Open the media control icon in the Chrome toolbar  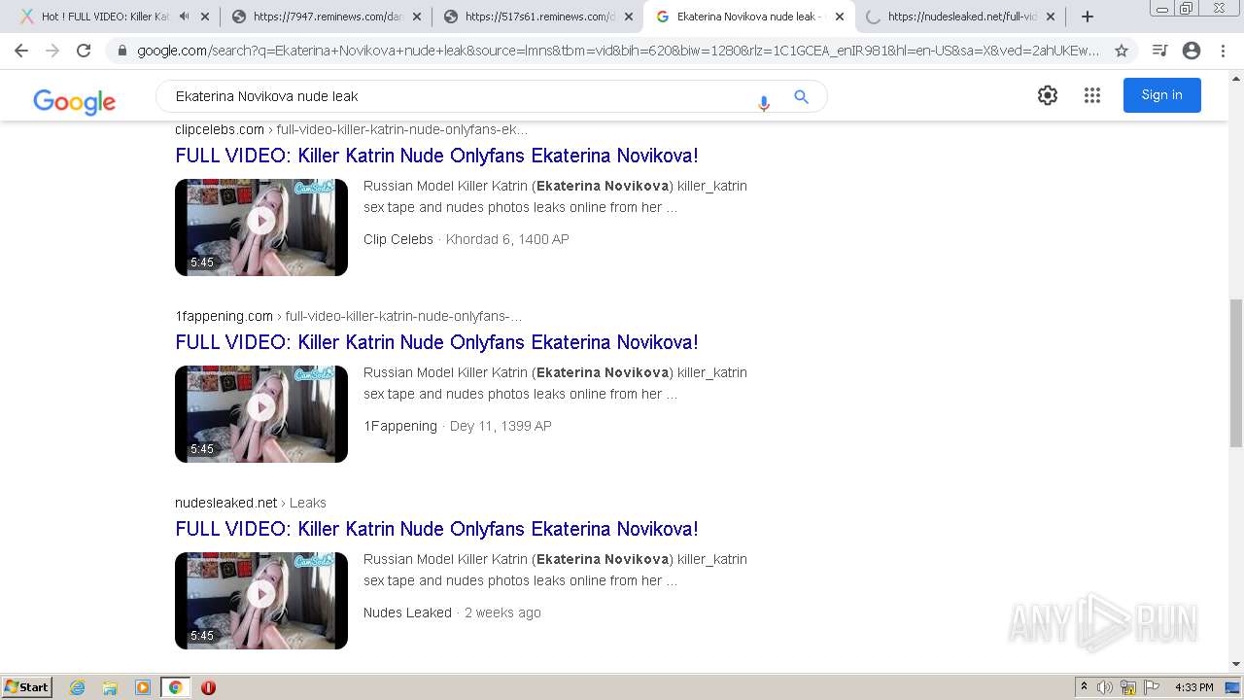[x=1159, y=51]
